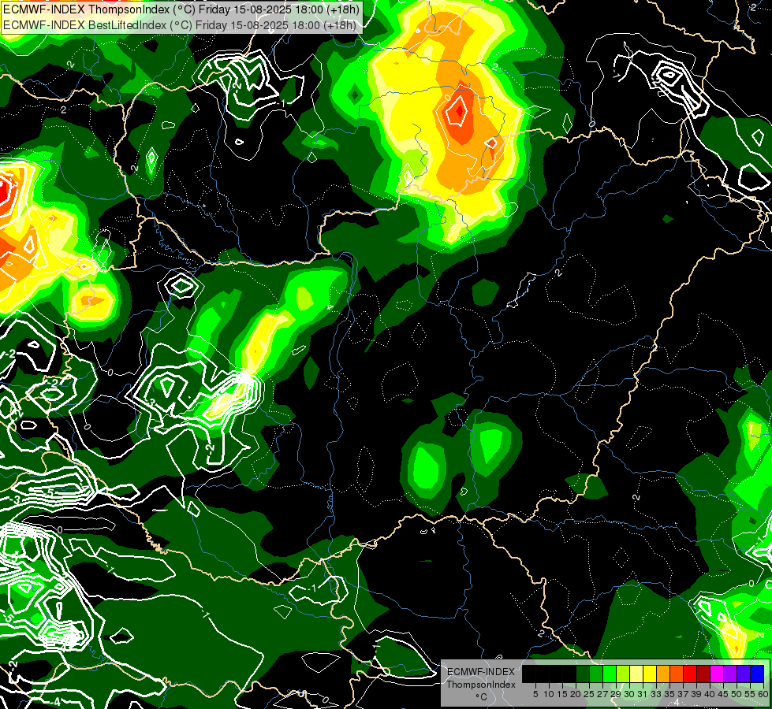Click the legend tick value 25
This screenshot has width=772, height=709.
click(x=589, y=694)
